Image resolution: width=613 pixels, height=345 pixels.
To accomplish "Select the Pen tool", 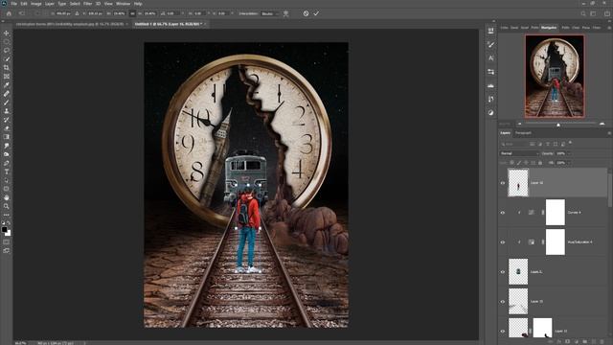I will click(x=7, y=163).
